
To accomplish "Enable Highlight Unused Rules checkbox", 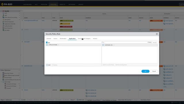I will pos(86,100).
